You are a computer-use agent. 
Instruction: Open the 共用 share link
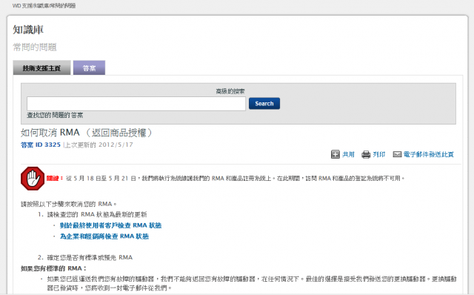pos(348,154)
